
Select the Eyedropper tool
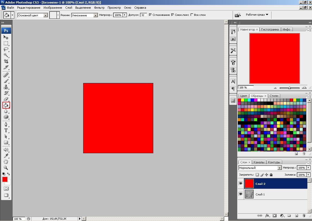(x=6, y=156)
